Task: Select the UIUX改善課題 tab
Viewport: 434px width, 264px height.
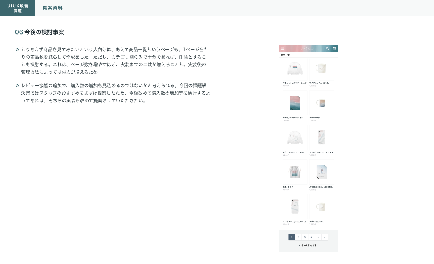Action: point(18,8)
